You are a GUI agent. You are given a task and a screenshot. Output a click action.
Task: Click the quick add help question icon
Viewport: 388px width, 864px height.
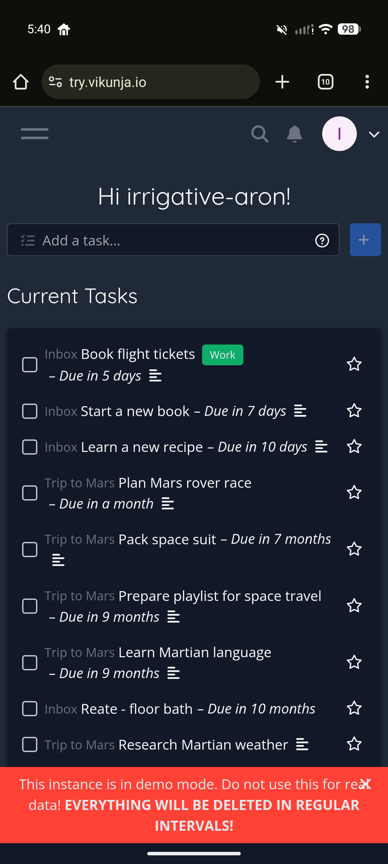322,241
